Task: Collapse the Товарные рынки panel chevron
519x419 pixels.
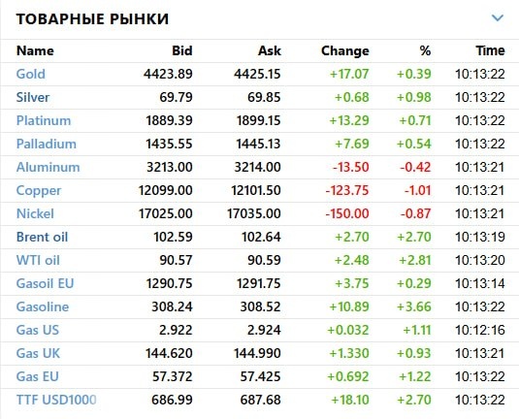Action: 498,17
